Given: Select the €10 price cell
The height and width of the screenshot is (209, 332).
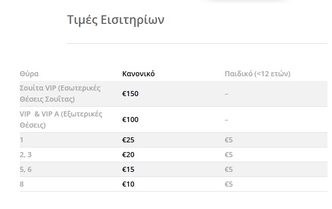Looking at the screenshot, I should click(128, 184).
